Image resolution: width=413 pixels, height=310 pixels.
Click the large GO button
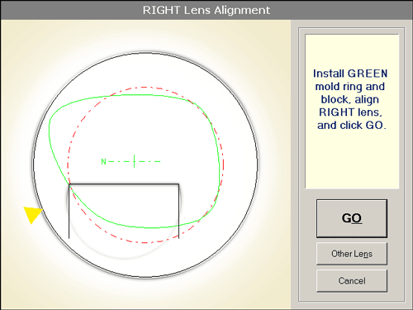(x=352, y=218)
